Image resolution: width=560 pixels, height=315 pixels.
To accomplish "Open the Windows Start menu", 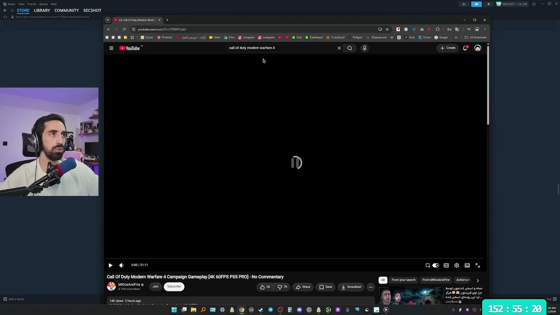I will click(174, 310).
